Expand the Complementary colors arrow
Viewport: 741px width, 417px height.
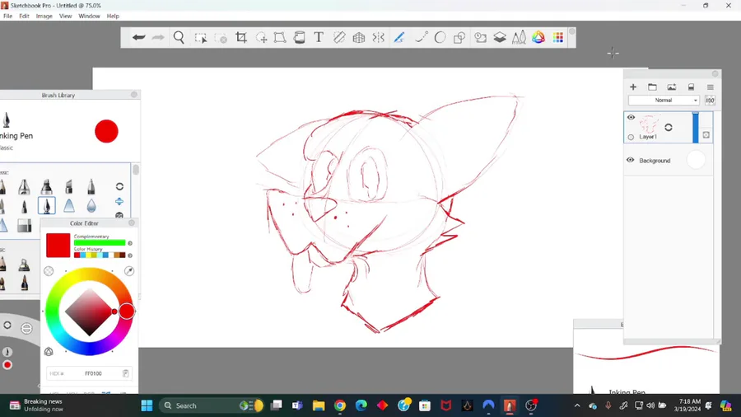130,243
